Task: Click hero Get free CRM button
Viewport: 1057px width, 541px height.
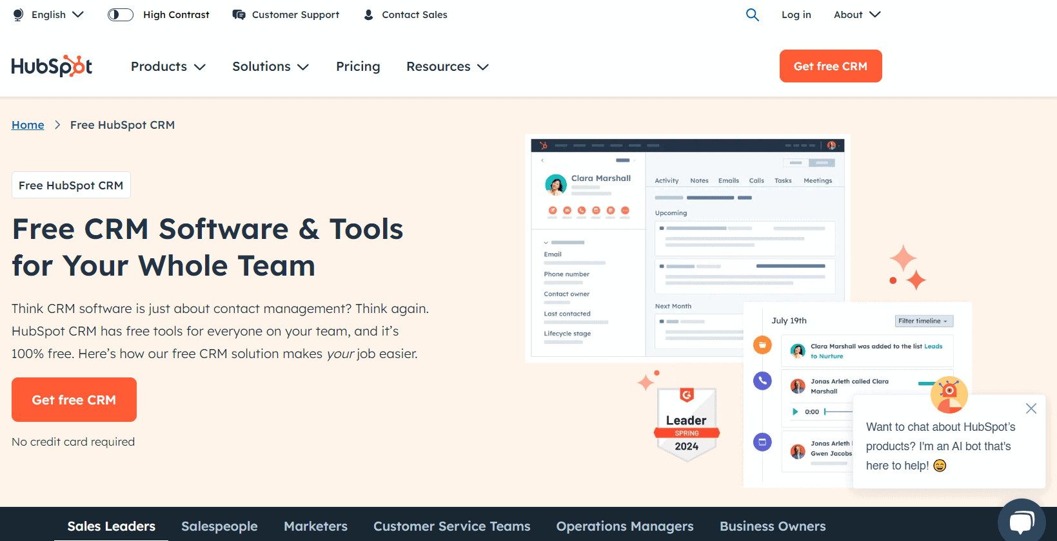Action: tap(74, 399)
